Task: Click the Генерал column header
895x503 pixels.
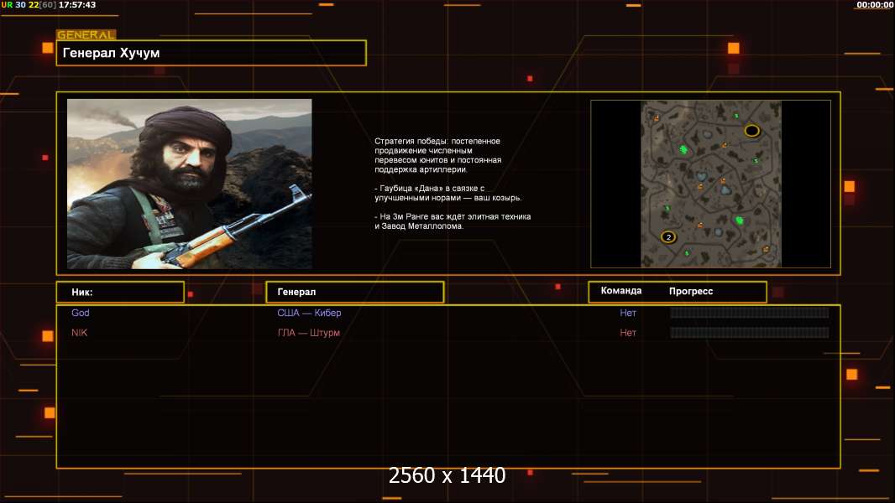Action: coord(297,292)
